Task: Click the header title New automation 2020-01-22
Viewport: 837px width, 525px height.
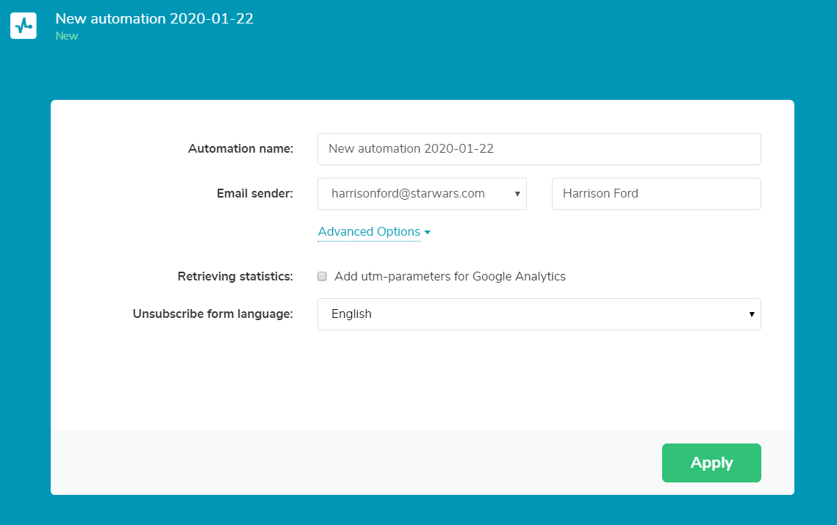Action: [154, 19]
